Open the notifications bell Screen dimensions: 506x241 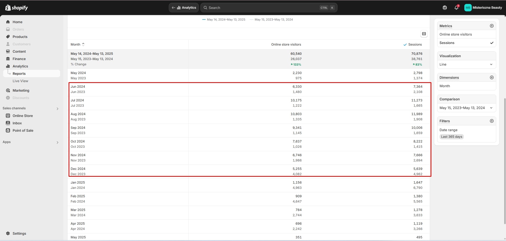point(456,8)
